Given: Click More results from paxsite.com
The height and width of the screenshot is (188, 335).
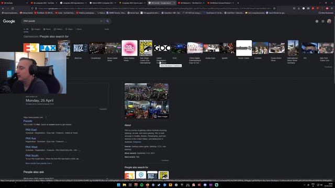Looking at the screenshot, I should click(x=38, y=163).
